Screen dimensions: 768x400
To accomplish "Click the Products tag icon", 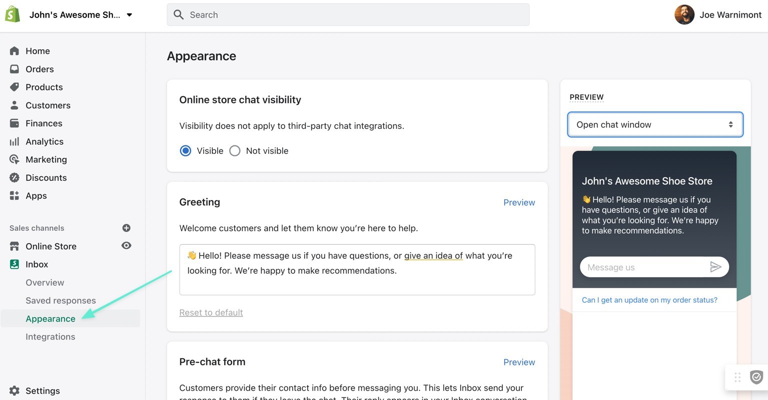I will coord(15,87).
